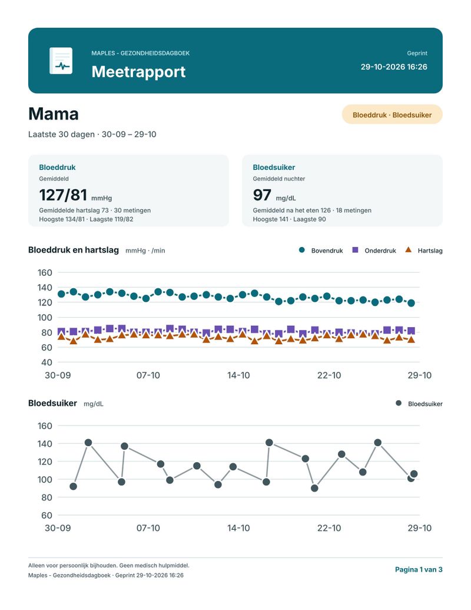The image size is (471, 610).
Task: Click 29-10 axis date on blood sugar chart
Action: click(x=419, y=528)
